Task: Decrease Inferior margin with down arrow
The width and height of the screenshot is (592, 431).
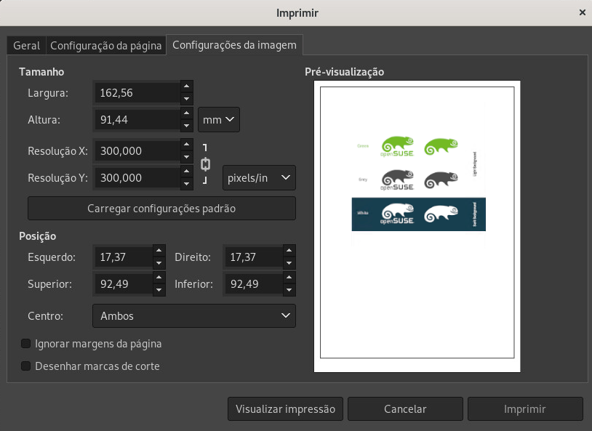Action: (289, 290)
